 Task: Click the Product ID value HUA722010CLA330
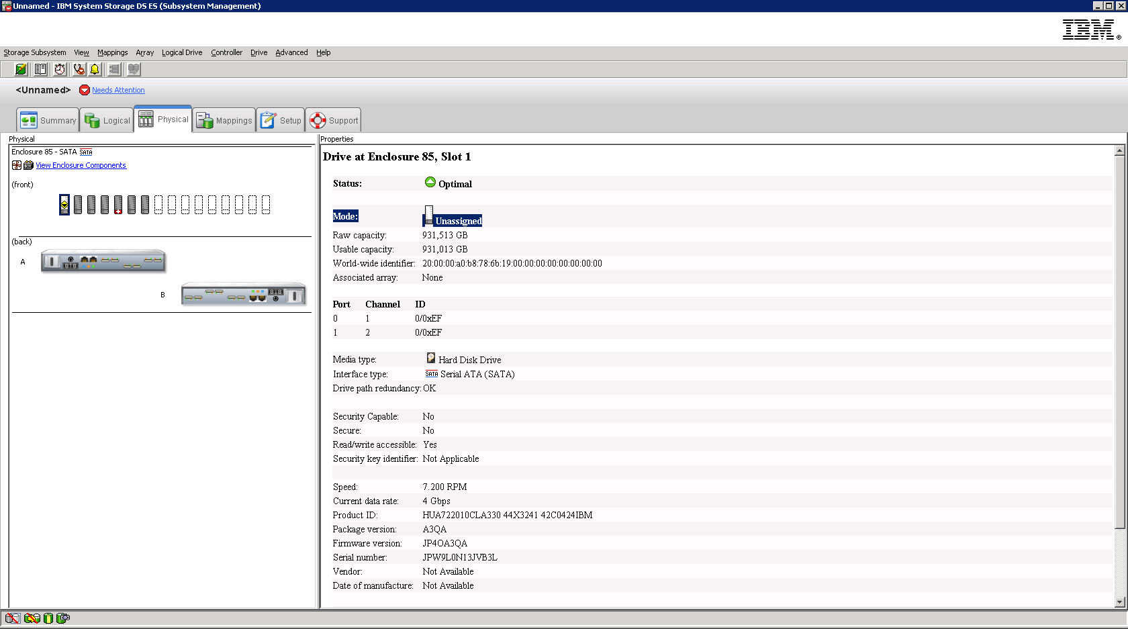508,516
